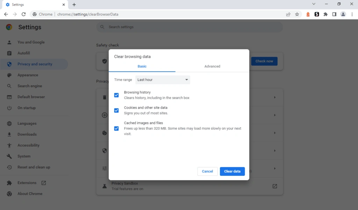Open the side panel icon in toolbar

[334, 14]
